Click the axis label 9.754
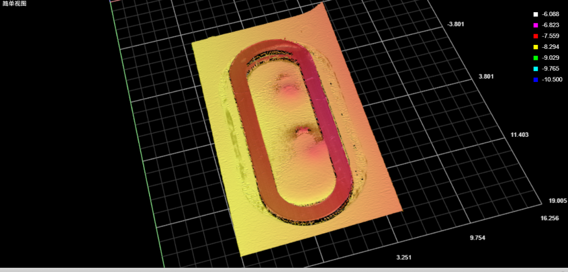 (x=478, y=237)
